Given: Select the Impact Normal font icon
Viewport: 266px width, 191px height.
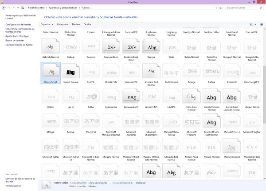Looking at the screenshot, I should pos(70,71).
